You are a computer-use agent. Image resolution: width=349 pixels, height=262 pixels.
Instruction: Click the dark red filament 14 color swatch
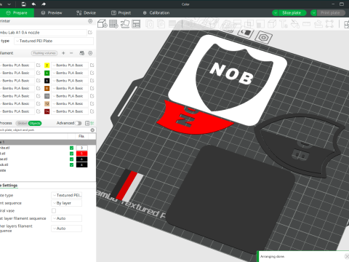[47, 111]
